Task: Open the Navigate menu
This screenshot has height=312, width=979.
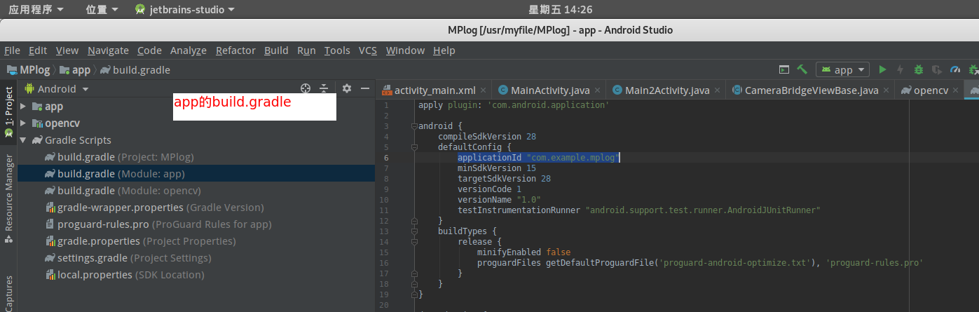Action: [x=108, y=50]
